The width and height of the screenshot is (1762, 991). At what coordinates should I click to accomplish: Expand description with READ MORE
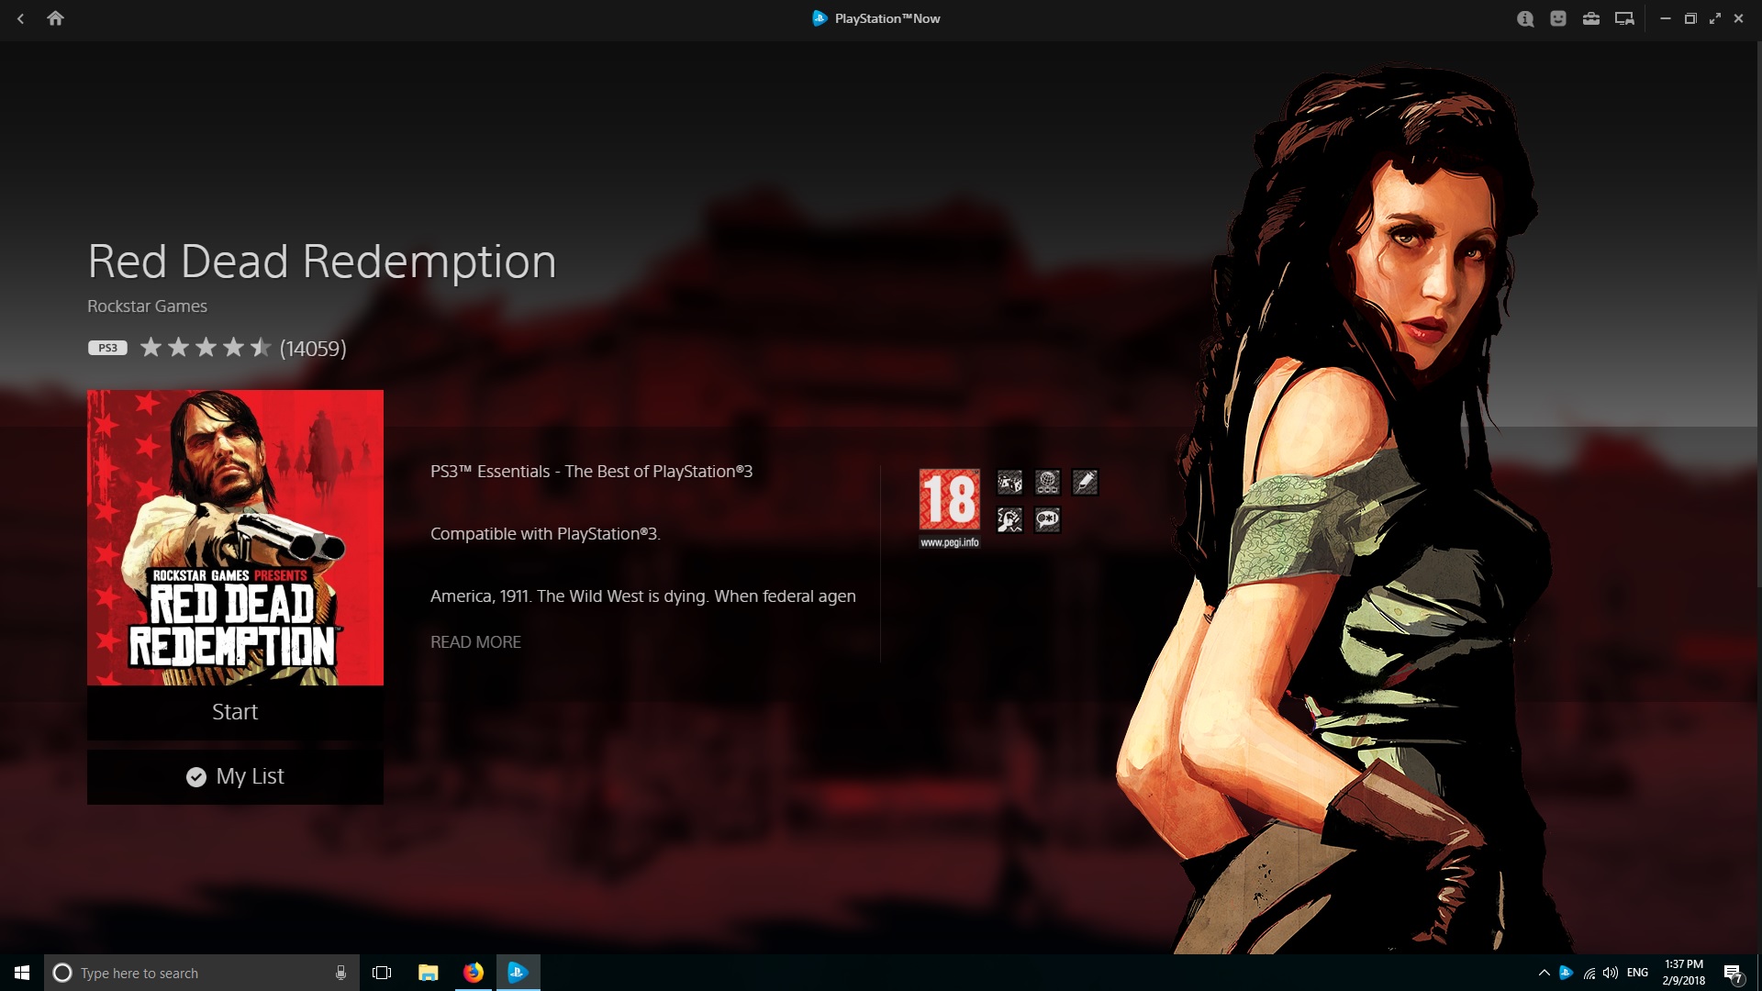(x=475, y=642)
